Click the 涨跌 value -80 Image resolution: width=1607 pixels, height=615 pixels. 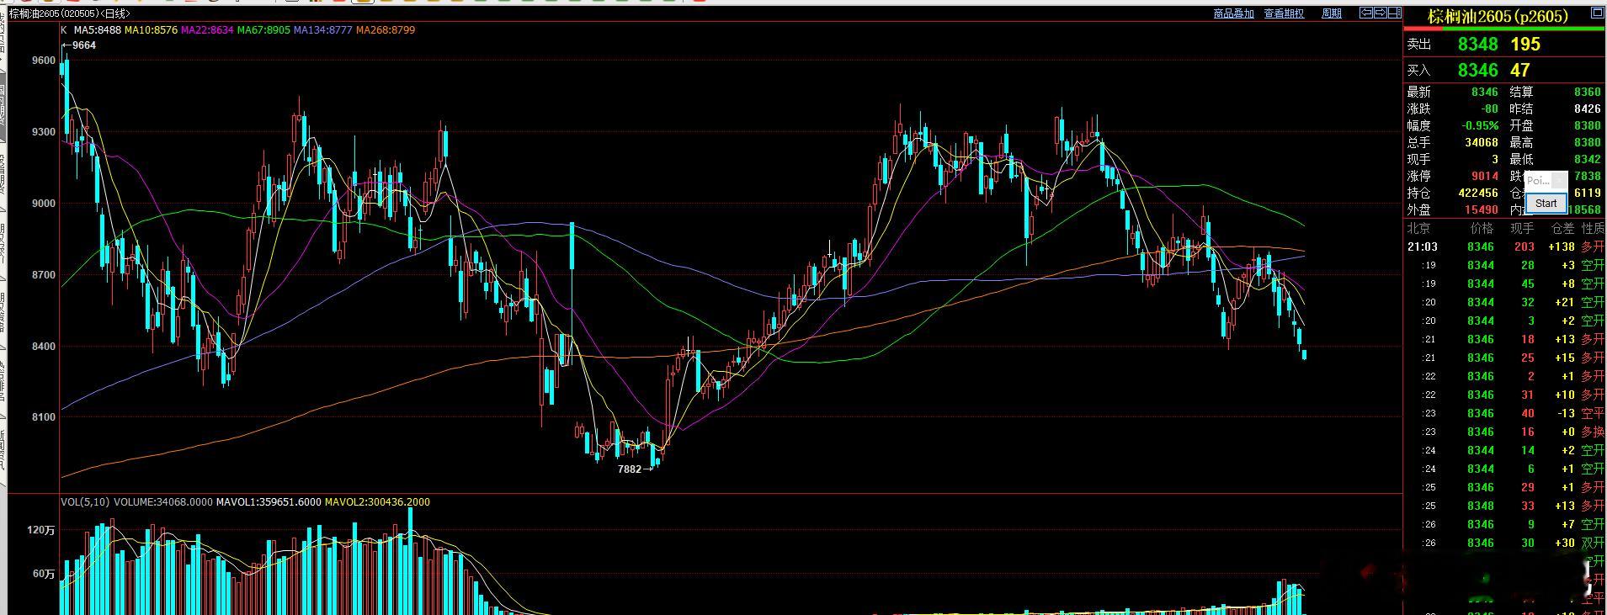1488,109
